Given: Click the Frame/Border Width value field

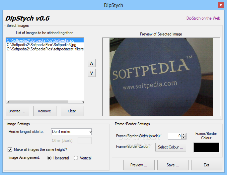Looking at the screenshot, I should [175, 136].
